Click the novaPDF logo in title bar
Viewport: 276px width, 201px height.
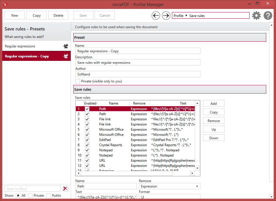click(x=5, y=4)
